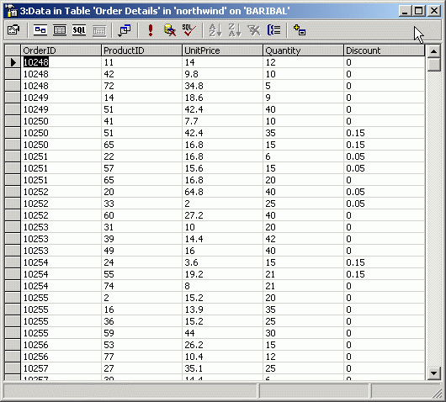The height and width of the screenshot is (402, 446).
Task: Click the Add Table icon
Action: pos(300,29)
